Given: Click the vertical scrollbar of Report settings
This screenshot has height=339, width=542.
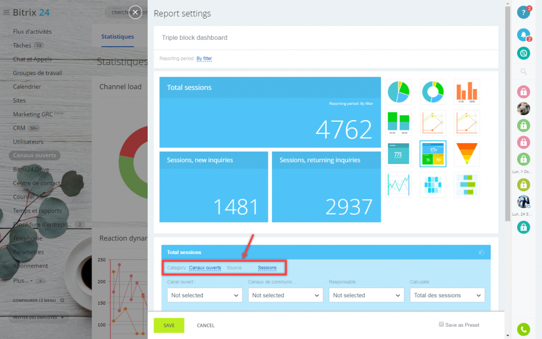Looking at the screenshot, I should pyautogui.click(x=508, y=114).
